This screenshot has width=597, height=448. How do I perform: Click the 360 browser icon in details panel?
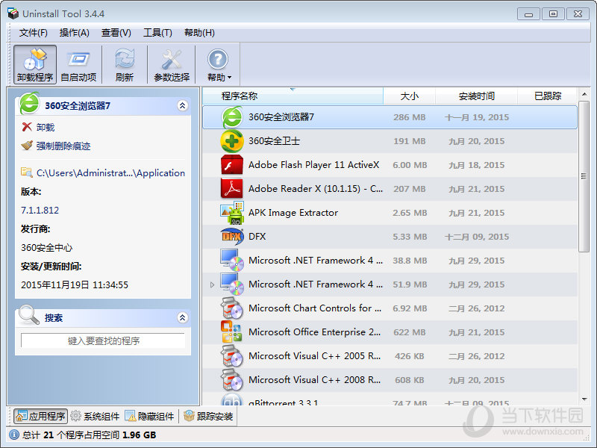[29, 104]
